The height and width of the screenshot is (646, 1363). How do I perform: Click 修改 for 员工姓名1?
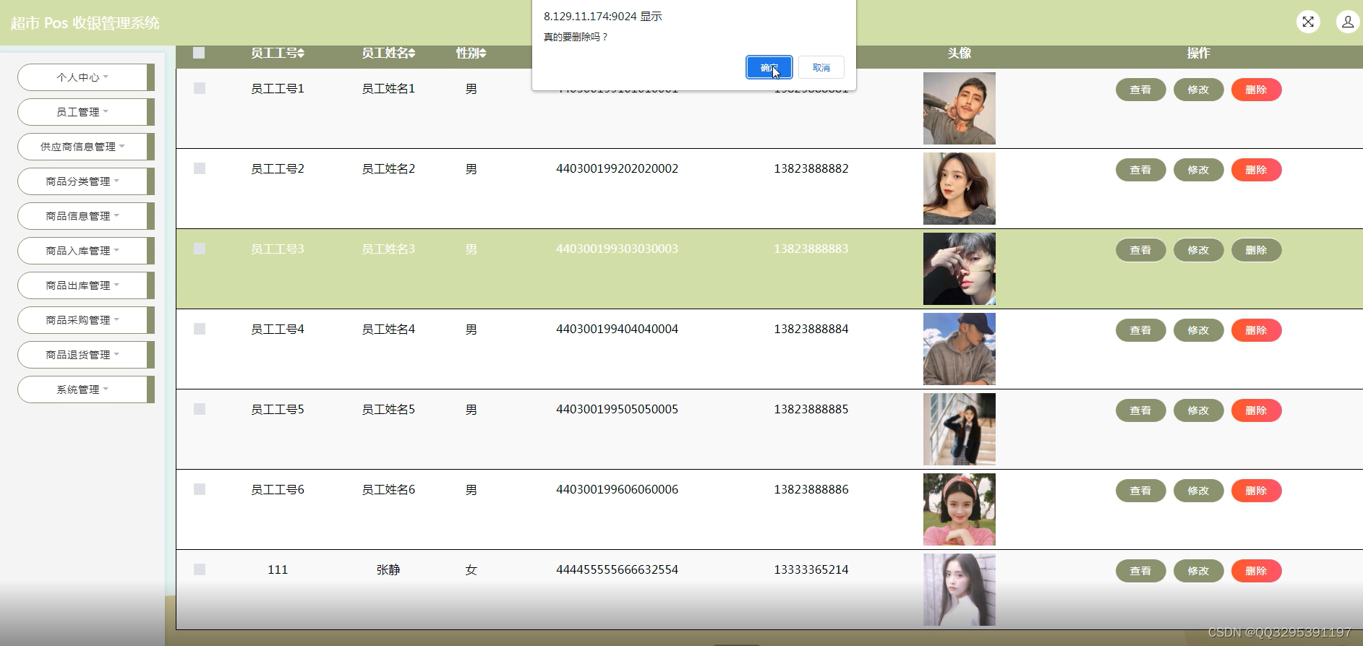1198,90
